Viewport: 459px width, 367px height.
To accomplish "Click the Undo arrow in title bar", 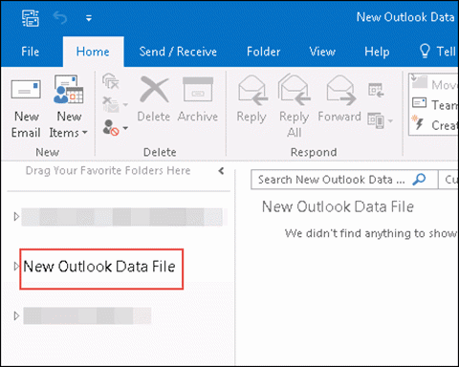I will (60, 18).
